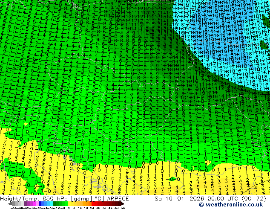The height and width of the screenshot is (209, 270).
Task: Click the ARPEGE model name label
Action: coord(118,199)
